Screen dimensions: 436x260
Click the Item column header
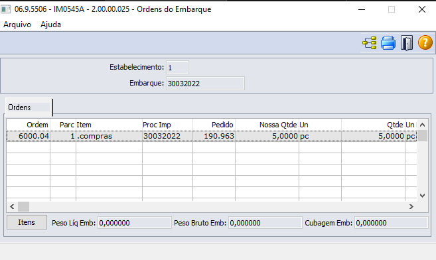point(109,125)
